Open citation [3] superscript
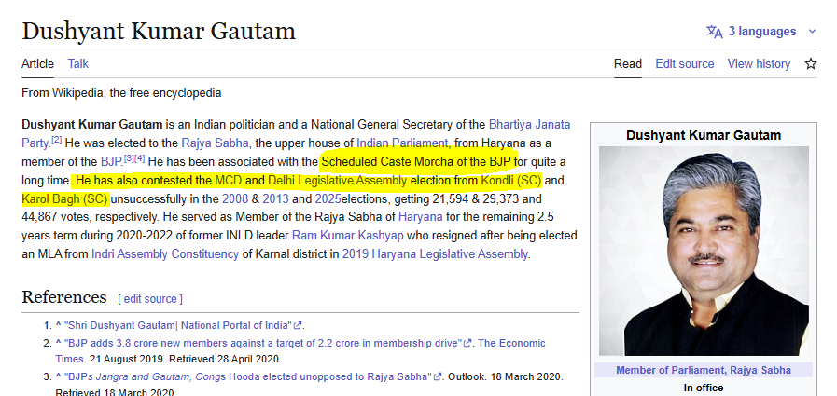 click(x=129, y=158)
